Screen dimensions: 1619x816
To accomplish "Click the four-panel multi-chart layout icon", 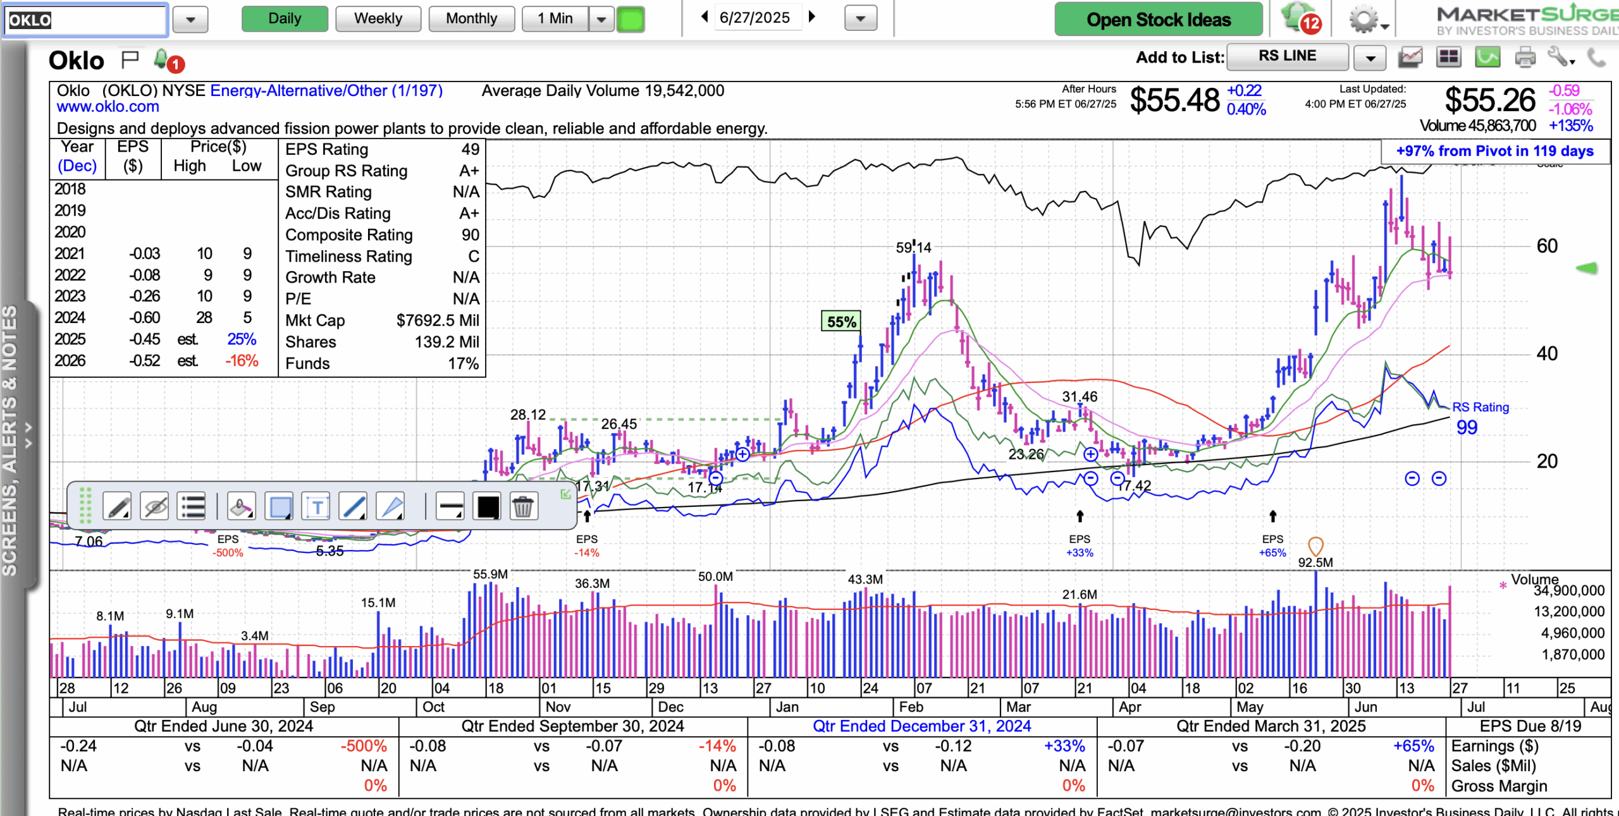I will point(1448,58).
